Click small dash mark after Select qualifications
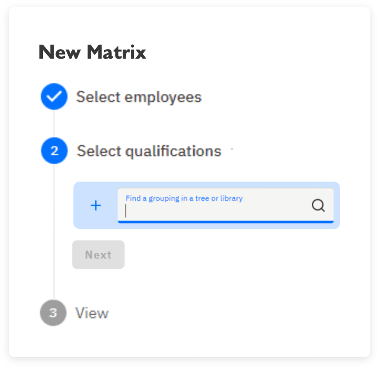Screen dimensions: 379x368 pos(231,149)
